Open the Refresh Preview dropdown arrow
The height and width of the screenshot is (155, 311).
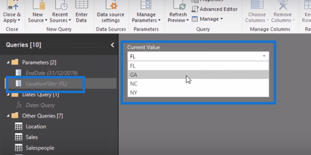(187, 20)
